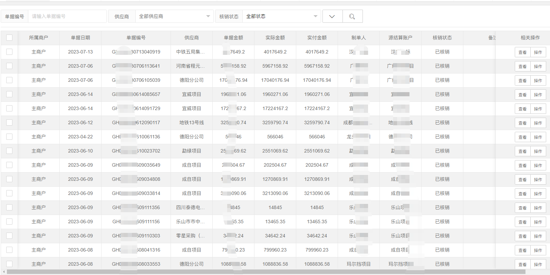
Task: Click the 单据日期 column header
Action: 80,38
